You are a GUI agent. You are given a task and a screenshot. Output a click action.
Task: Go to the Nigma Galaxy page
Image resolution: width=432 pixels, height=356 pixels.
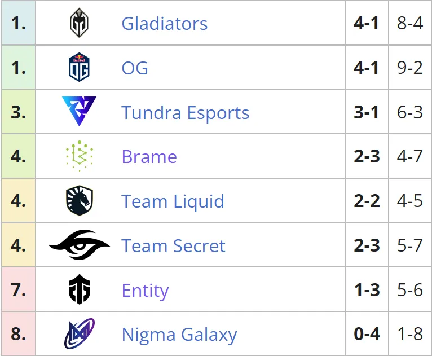point(179,335)
